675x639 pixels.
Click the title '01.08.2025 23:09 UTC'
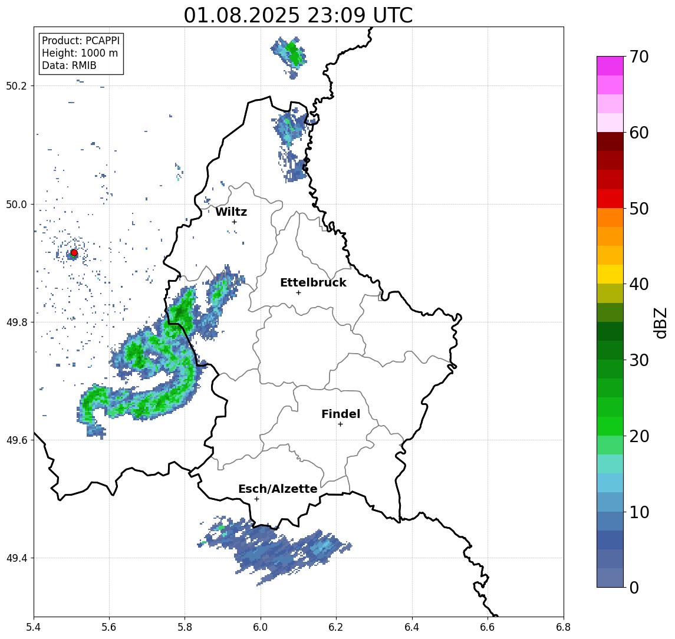click(298, 15)
